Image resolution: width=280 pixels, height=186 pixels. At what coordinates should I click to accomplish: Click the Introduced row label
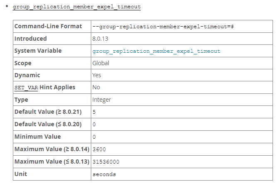click(31, 39)
